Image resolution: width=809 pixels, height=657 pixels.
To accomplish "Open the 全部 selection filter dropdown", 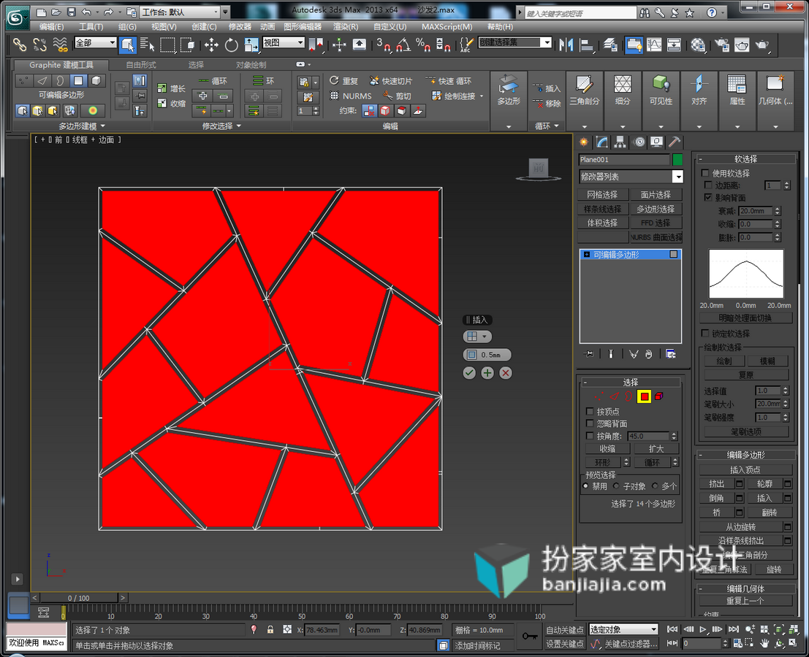I will [96, 43].
